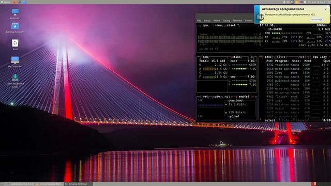The height and width of the screenshot is (186, 331).
Task: Click the tmp disk entry in disks box
Action: point(233,77)
